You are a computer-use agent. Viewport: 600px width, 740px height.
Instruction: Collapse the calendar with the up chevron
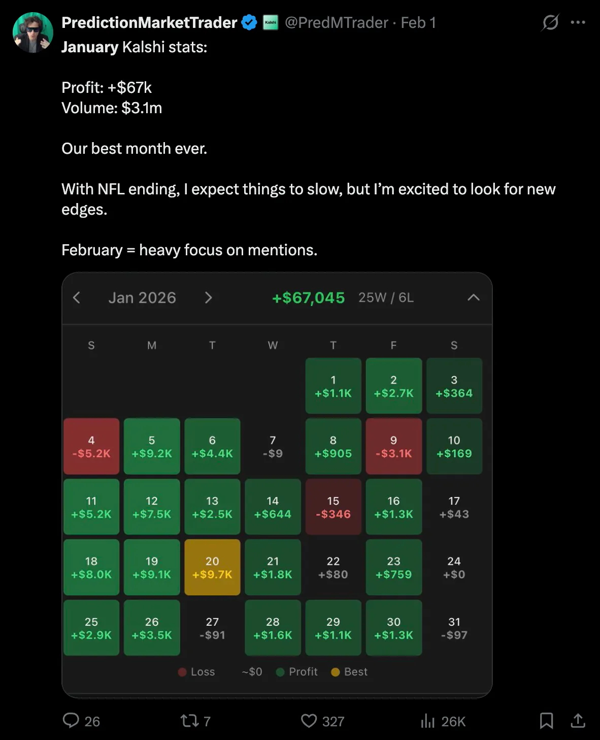[x=474, y=298]
